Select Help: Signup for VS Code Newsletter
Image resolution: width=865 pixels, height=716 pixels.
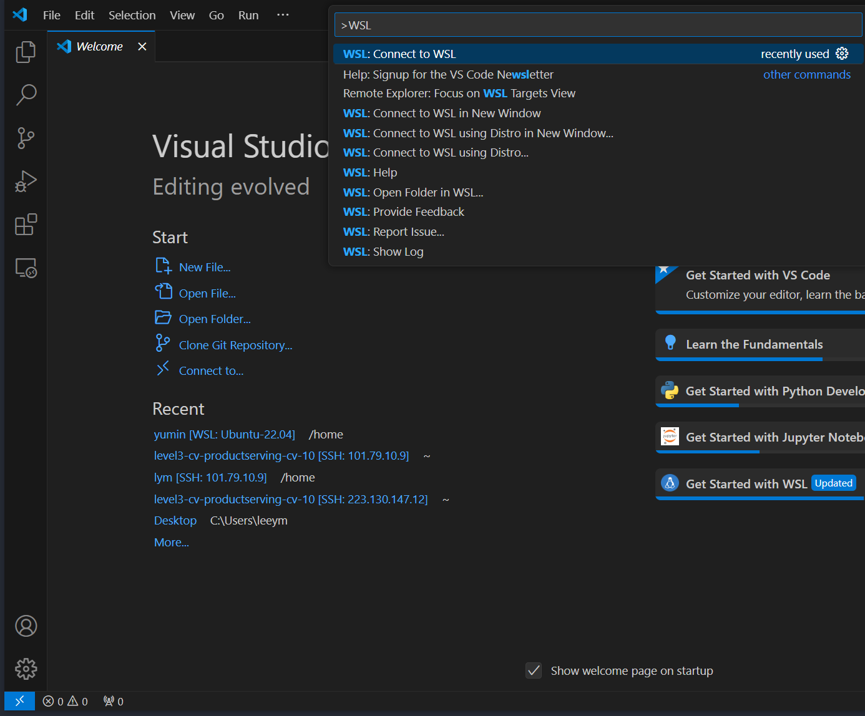[598, 74]
